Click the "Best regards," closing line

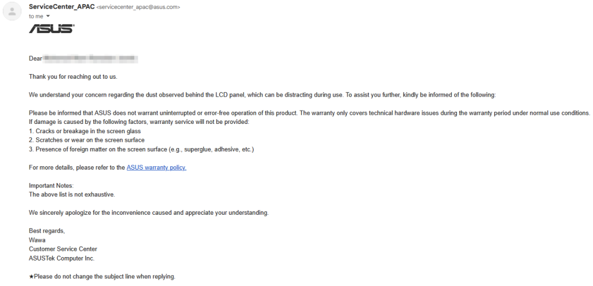47,231
